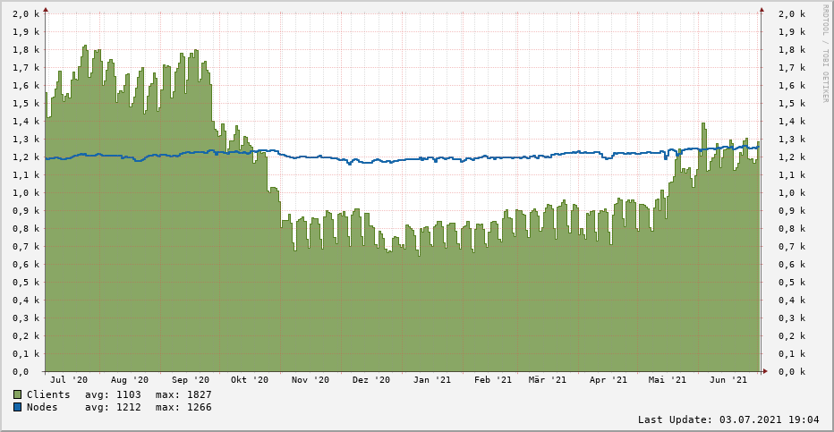
Task: Click the Aug '20 axis label
Action: coord(130,380)
